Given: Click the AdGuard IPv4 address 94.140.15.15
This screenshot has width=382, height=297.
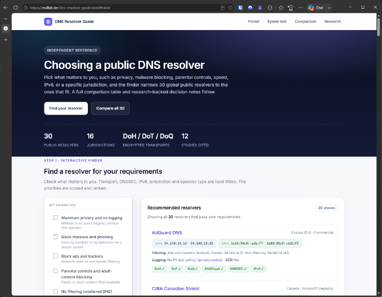Looking at the screenshot, I should tap(202, 243).
